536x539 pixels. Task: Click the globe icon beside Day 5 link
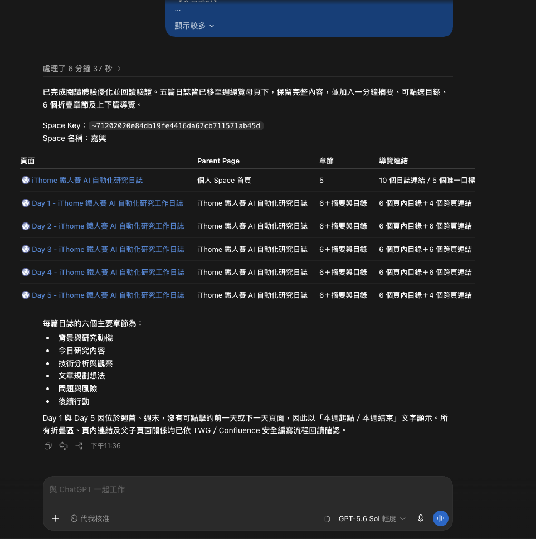point(26,295)
